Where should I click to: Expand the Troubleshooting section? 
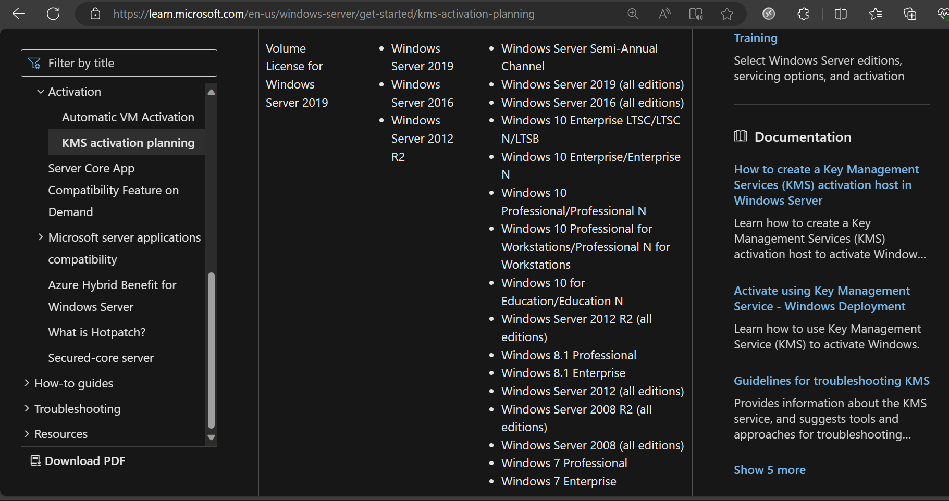[27, 409]
